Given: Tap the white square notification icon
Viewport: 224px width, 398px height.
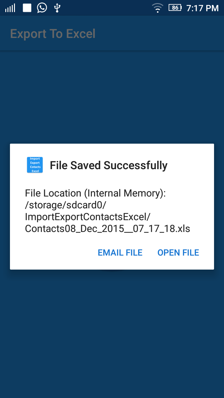Looking at the screenshot, I should click(x=27, y=8).
